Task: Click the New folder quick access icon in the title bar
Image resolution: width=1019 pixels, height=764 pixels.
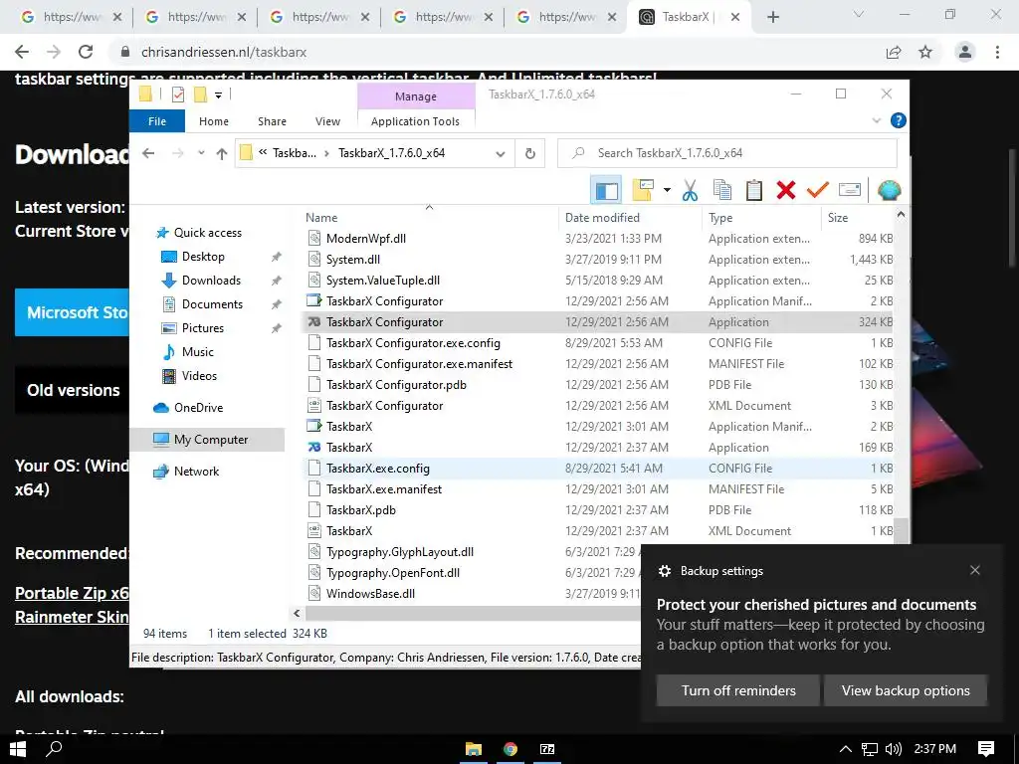Action: point(200,95)
